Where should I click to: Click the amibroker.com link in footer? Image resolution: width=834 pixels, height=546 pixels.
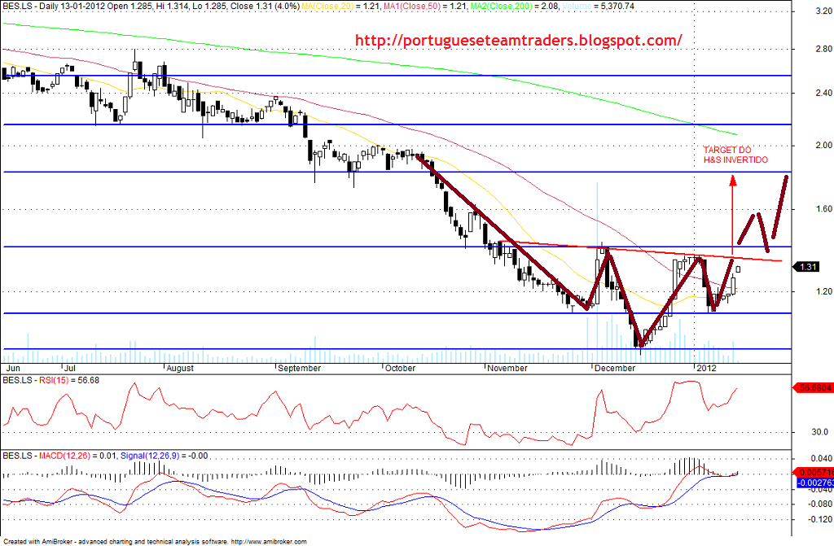(x=269, y=542)
